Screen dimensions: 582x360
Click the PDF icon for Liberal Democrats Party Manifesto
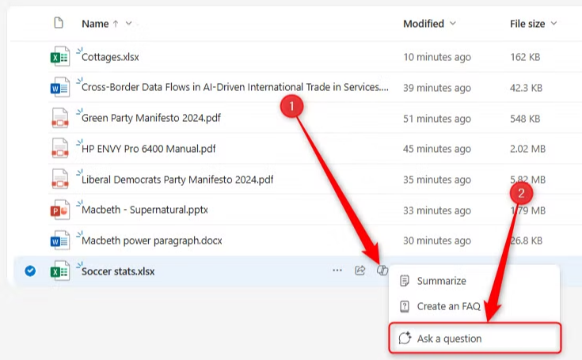pos(59,179)
